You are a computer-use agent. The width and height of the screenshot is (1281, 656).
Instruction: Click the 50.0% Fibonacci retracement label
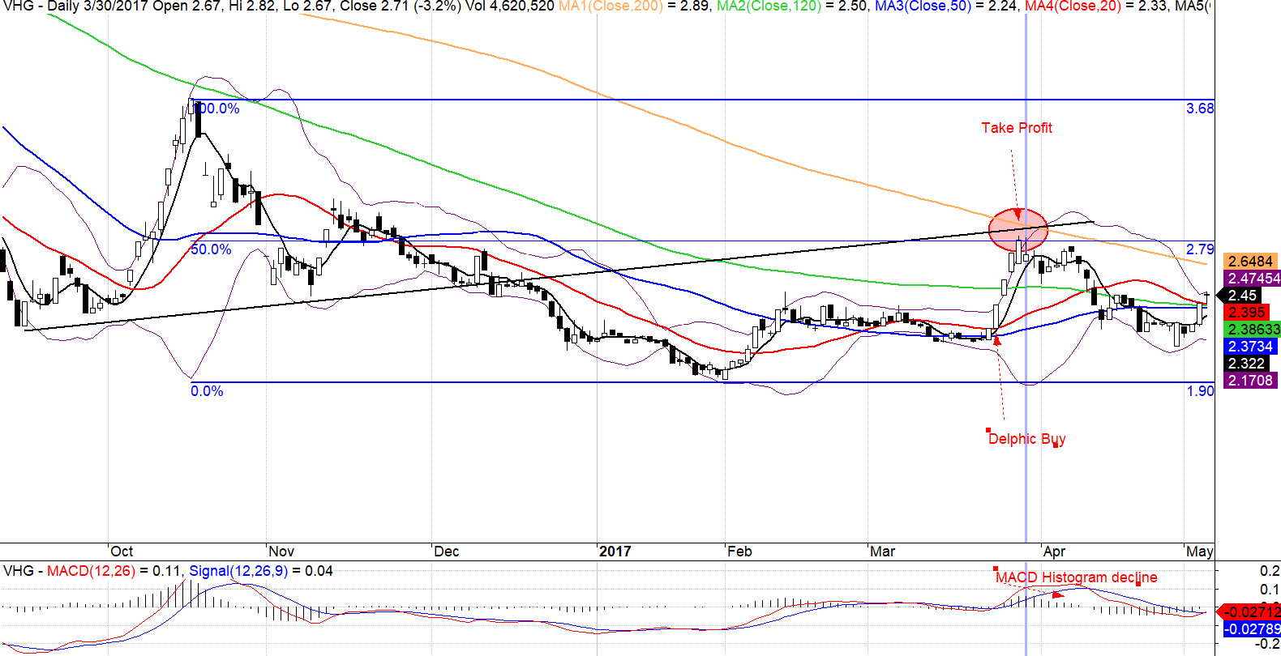coord(211,249)
